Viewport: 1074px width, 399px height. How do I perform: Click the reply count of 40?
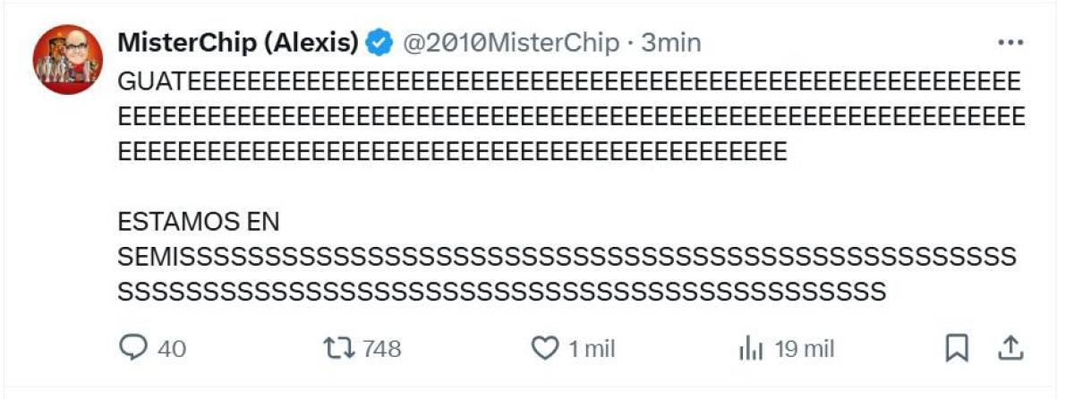(172, 349)
